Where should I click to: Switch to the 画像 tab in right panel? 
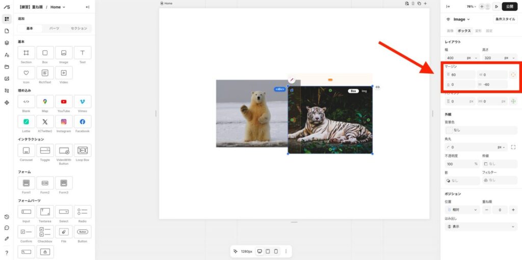(x=450, y=31)
